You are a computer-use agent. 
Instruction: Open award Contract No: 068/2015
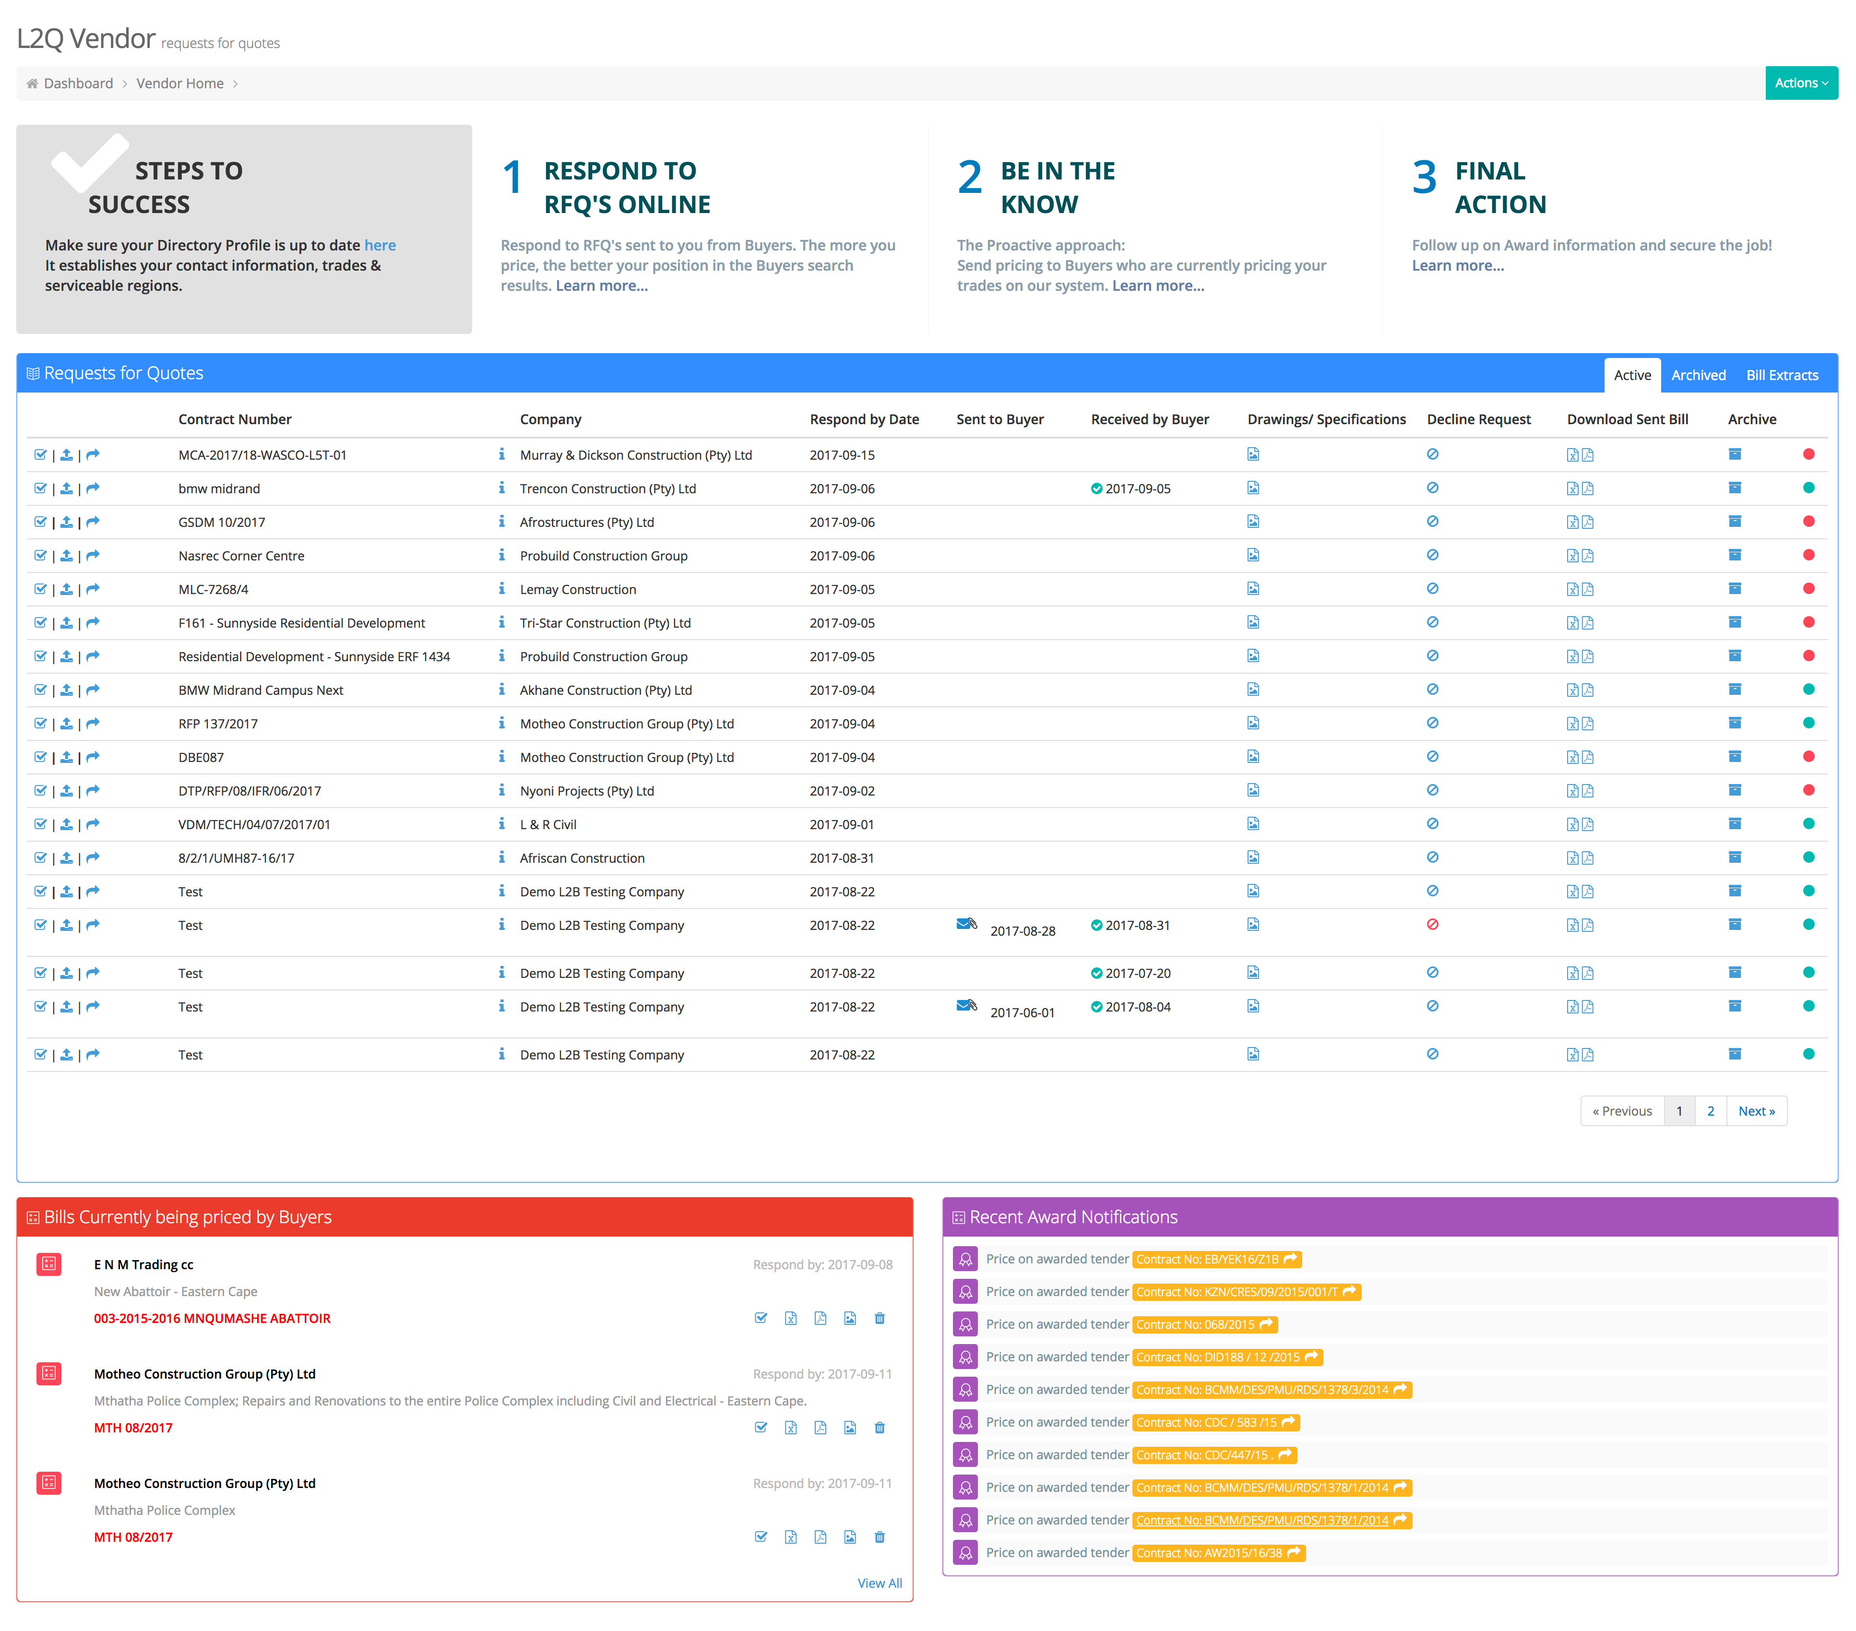pyautogui.click(x=1204, y=1324)
